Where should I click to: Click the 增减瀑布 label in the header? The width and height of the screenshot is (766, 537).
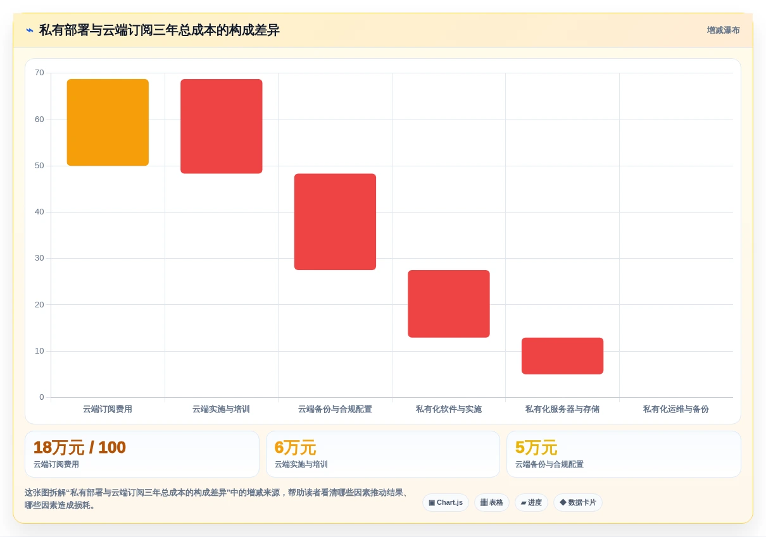coord(723,30)
